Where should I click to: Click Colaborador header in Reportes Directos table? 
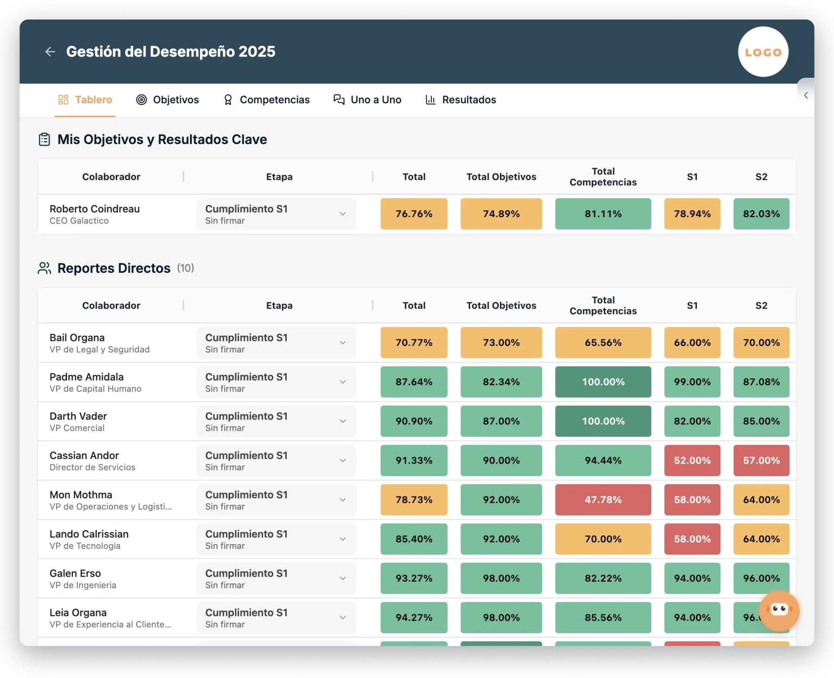point(111,306)
